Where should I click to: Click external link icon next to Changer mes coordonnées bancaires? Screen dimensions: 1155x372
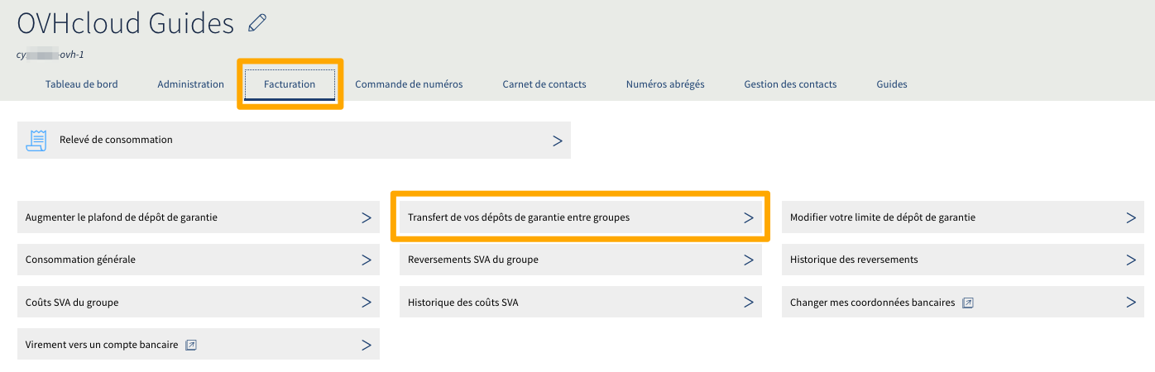[x=968, y=303]
